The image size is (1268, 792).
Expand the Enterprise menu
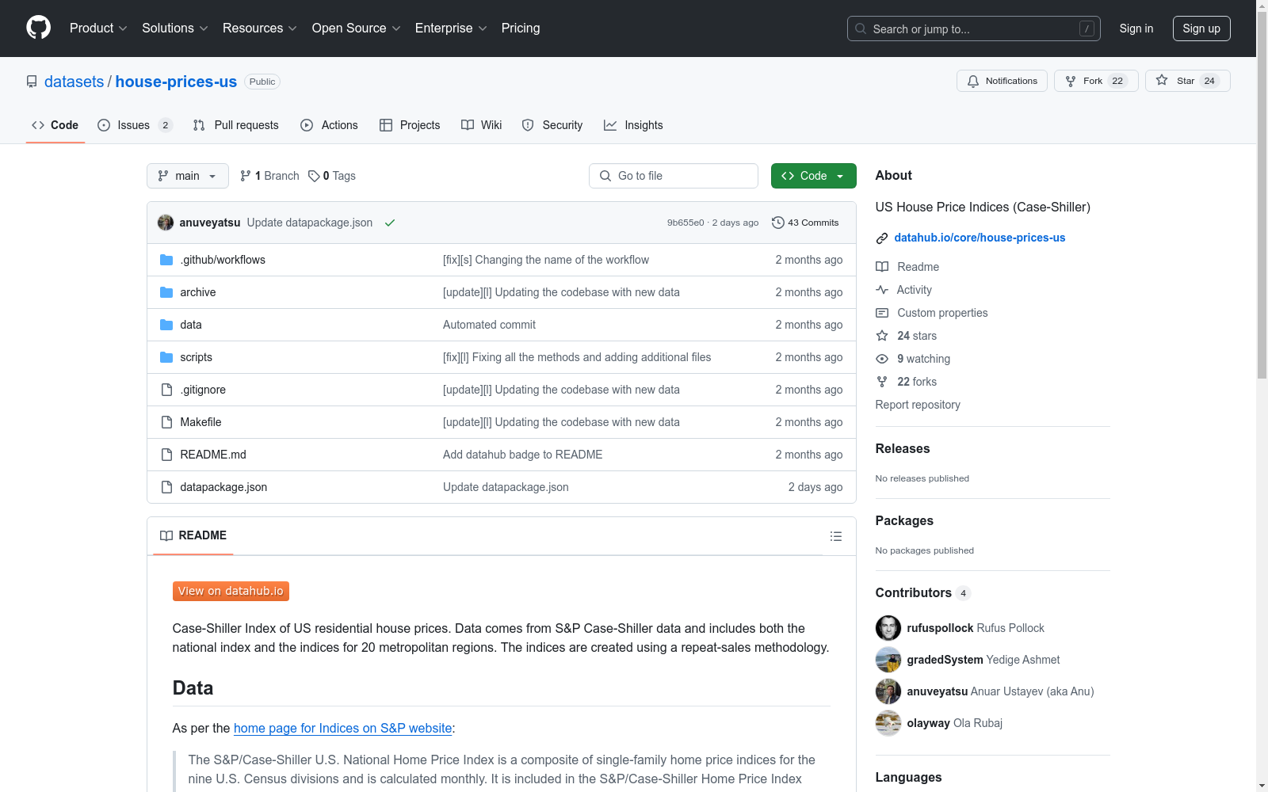click(451, 28)
